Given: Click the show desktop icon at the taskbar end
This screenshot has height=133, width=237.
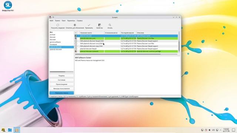Looking at the screenshot, I should (234, 130).
